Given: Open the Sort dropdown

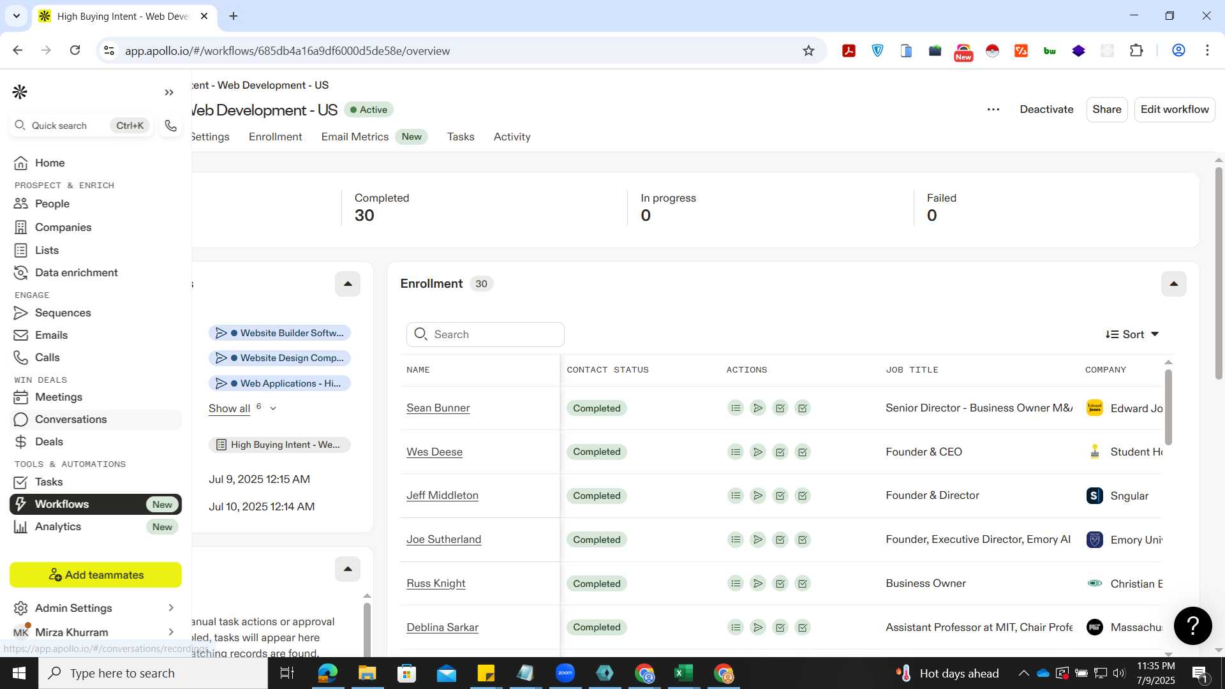Looking at the screenshot, I should pyautogui.click(x=1132, y=334).
